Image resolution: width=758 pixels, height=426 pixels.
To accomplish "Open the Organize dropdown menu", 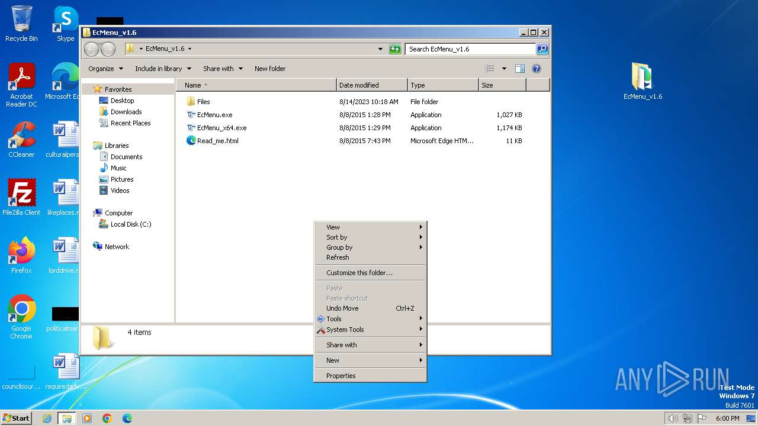I will point(106,69).
